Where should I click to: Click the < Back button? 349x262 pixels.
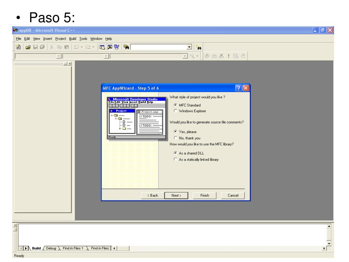click(153, 195)
